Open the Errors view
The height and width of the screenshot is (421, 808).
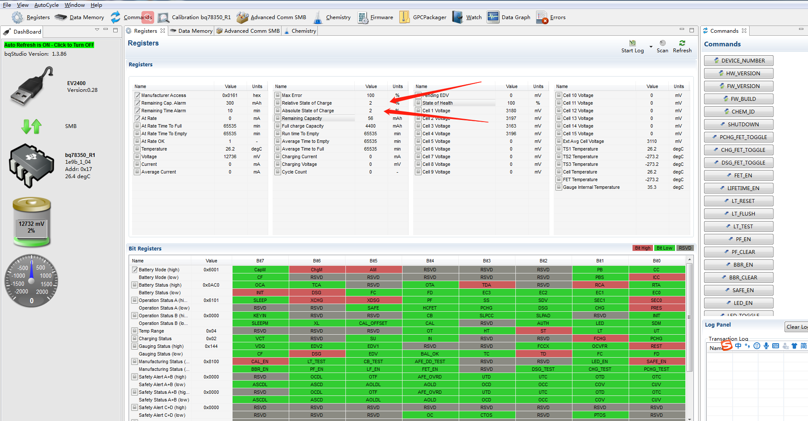[551, 17]
